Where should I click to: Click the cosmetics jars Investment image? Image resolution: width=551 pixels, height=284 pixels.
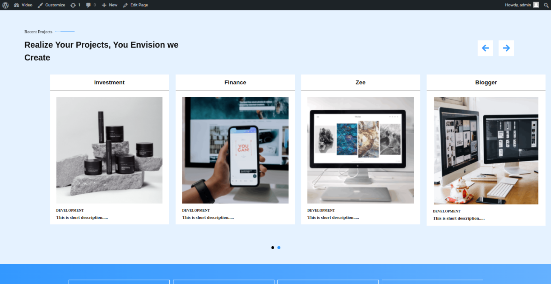click(109, 150)
